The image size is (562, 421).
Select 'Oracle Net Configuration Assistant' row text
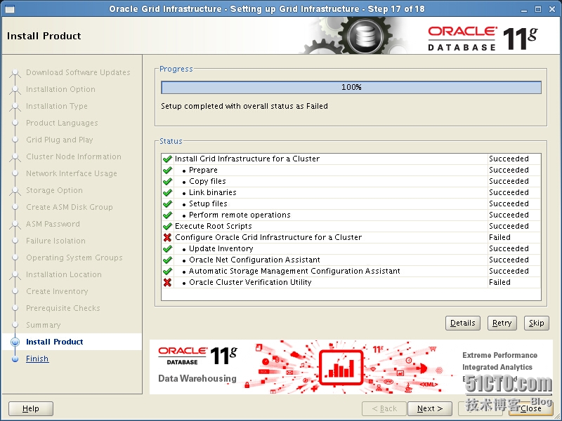[x=254, y=260]
